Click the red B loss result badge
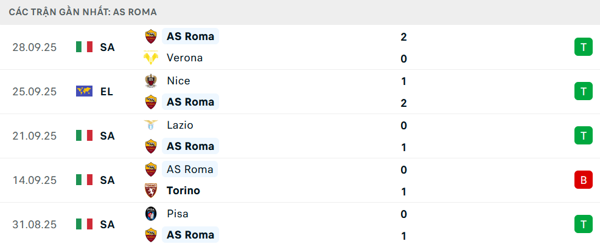The height and width of the screenshot is (244, 600). pos(583,180)
